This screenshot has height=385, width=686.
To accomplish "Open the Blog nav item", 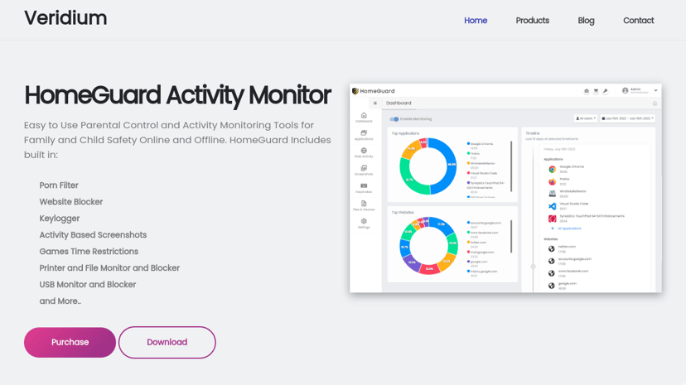I will (586, 21).
